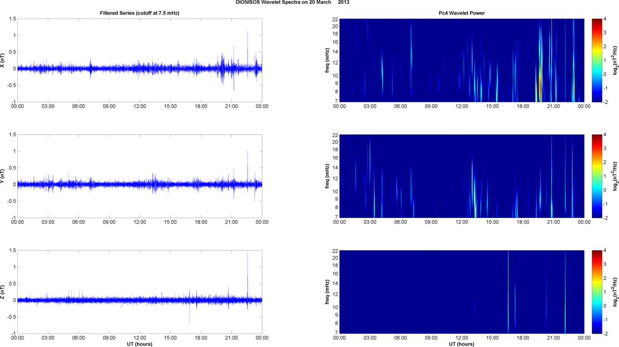Click the "Z (nT)" vertical axis label
619x347 pixels.
point(3,292)
